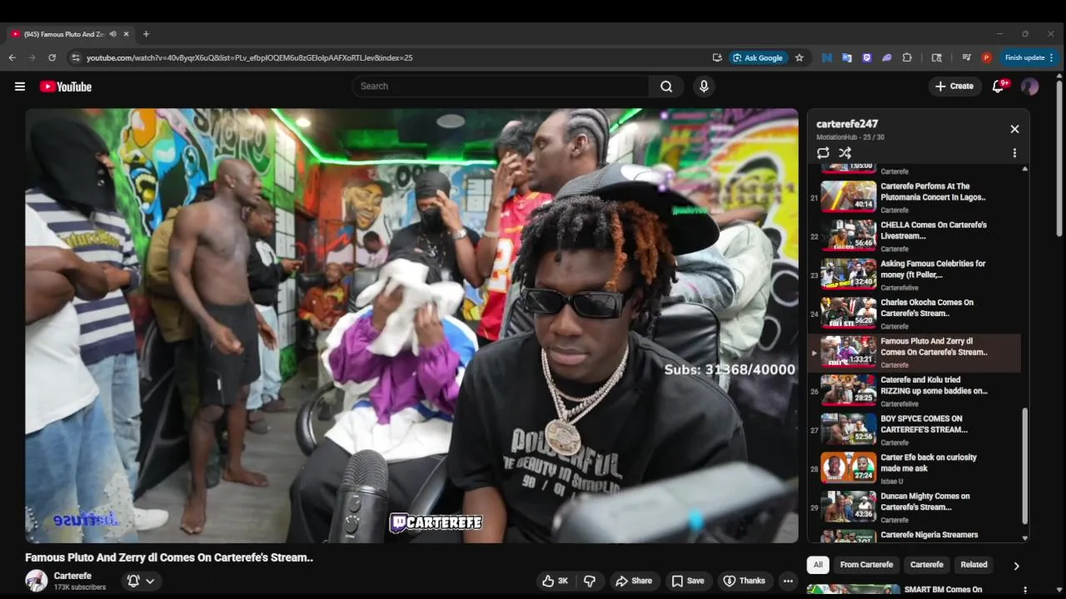Open options for 'SMART BM Comes On' video
This screenshot has width=1066, height=599.
[x=1024, y=590]
